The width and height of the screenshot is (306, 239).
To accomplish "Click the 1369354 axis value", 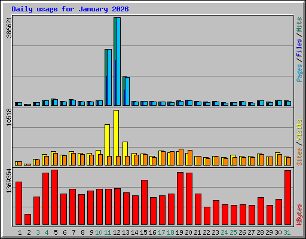I will (9, 181).
